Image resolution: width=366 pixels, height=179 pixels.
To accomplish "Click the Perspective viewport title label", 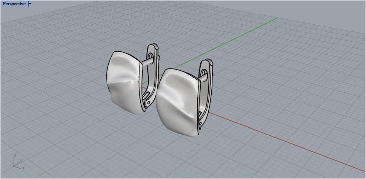I will [x=14, y=4].
